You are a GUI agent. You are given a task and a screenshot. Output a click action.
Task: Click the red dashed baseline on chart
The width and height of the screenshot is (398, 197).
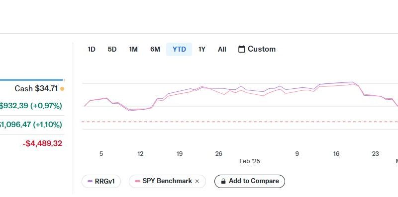[x=240, y=122]
